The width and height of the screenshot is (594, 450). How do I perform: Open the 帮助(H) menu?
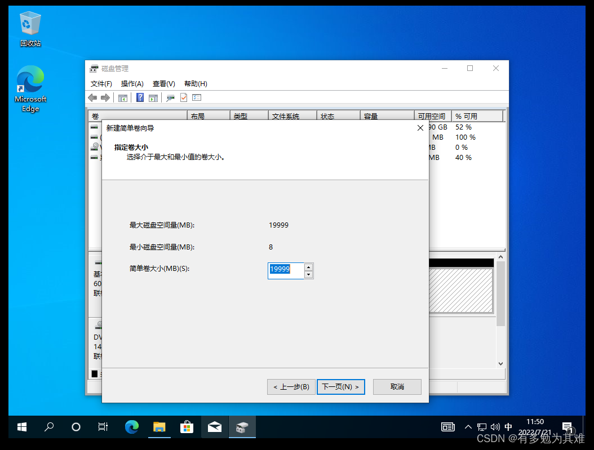(196, 84)
